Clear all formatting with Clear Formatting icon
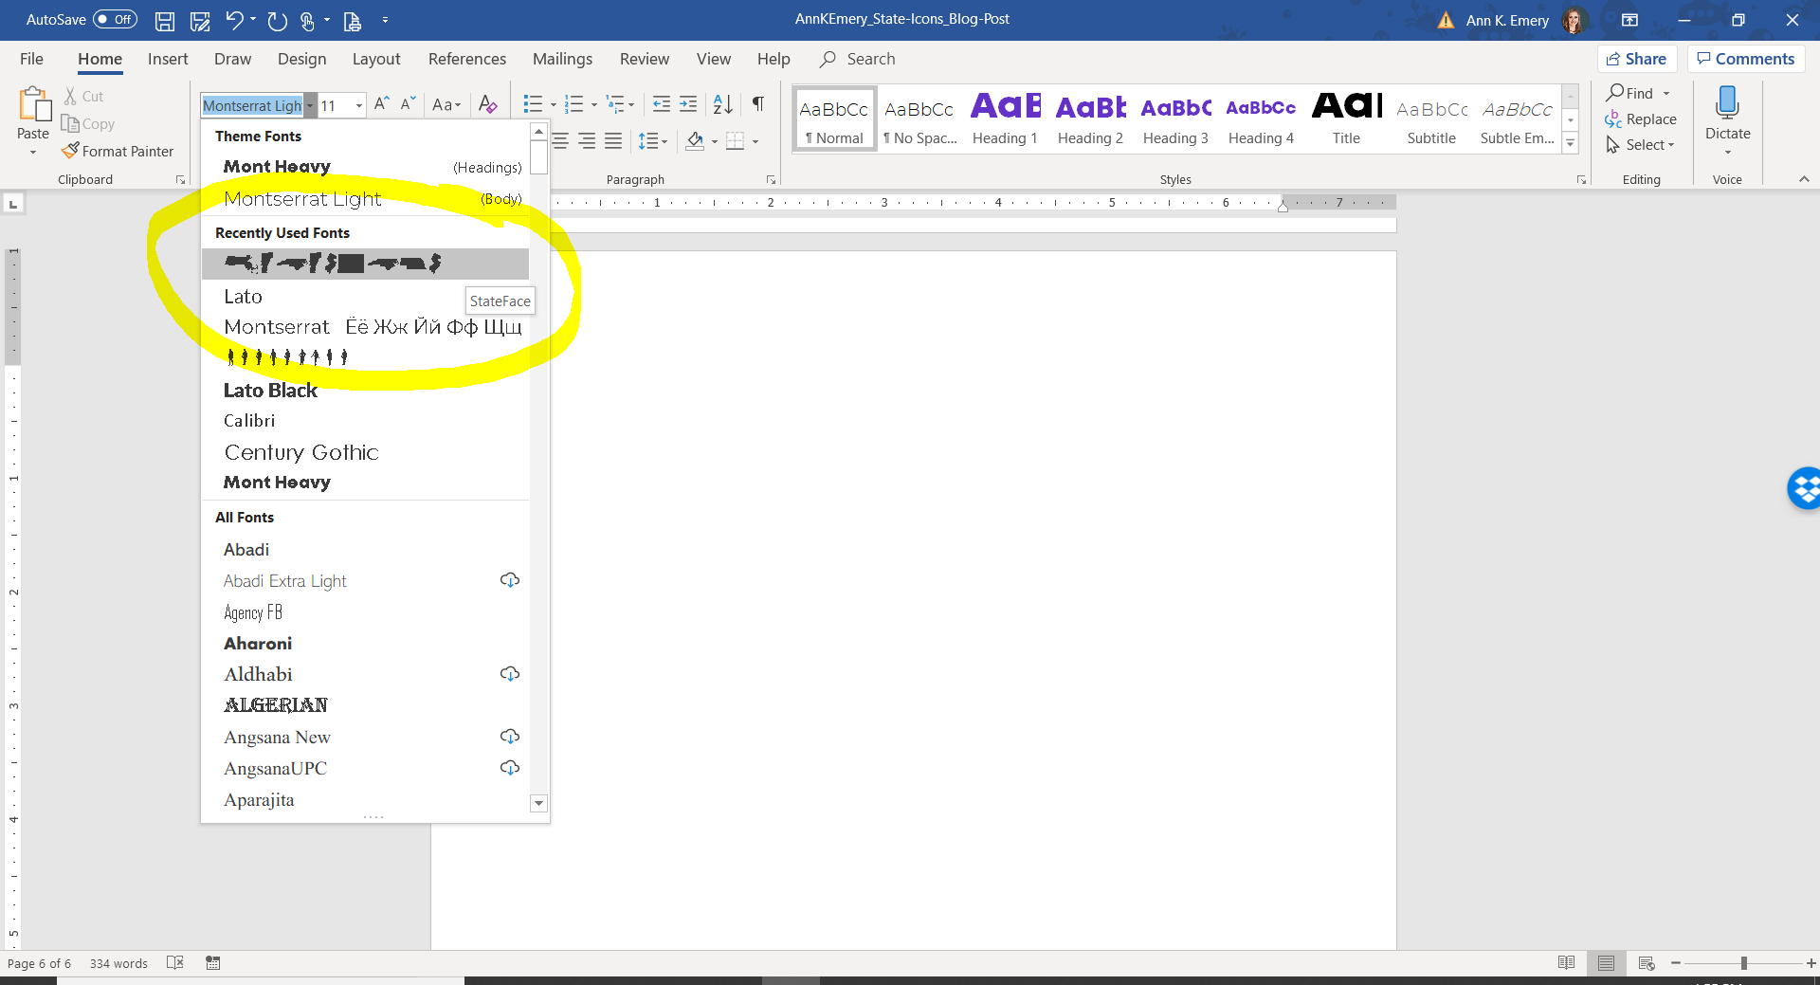Image resolution: width=1820 pixels, height=985 pixels. point(488,105)
